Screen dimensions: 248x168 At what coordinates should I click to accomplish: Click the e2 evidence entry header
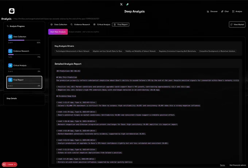[76, 103]
